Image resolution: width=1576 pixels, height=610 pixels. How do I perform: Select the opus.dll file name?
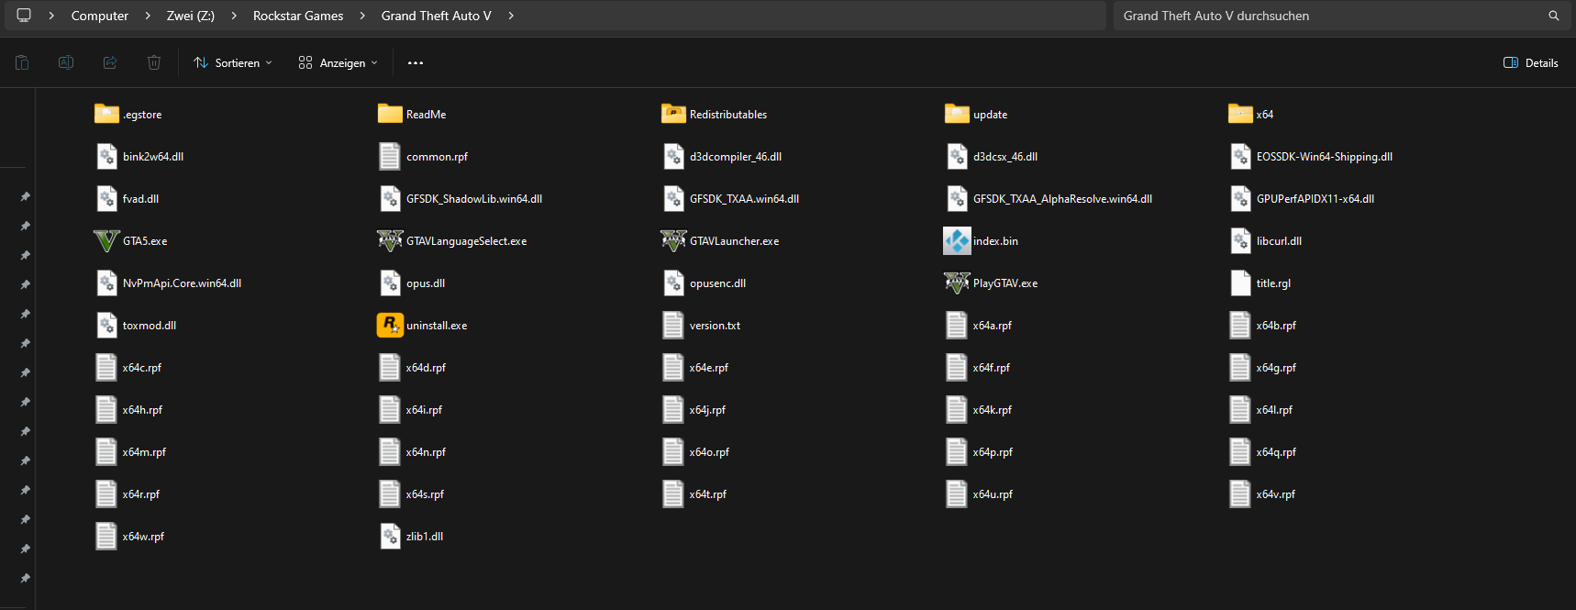[426, 283]
